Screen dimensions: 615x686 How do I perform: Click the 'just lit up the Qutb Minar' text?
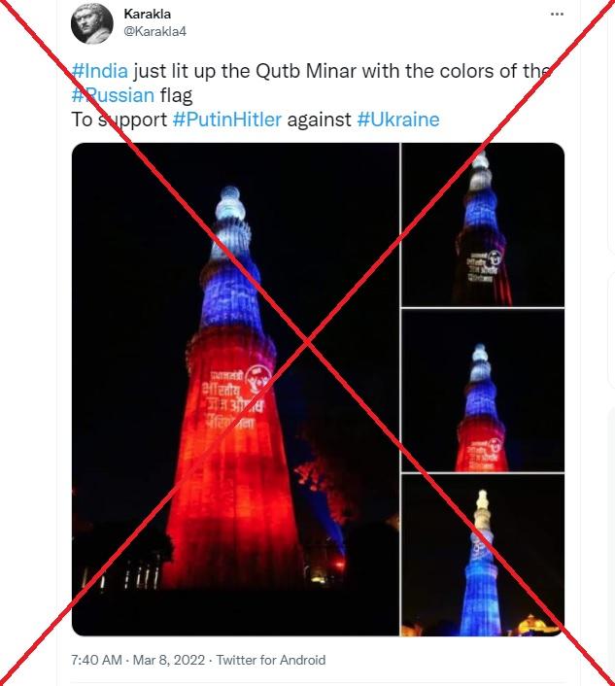245,71
